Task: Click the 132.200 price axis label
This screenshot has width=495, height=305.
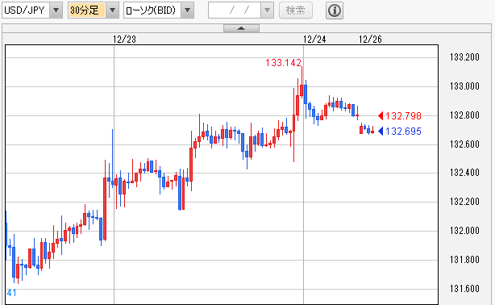Action: [464, 202]
